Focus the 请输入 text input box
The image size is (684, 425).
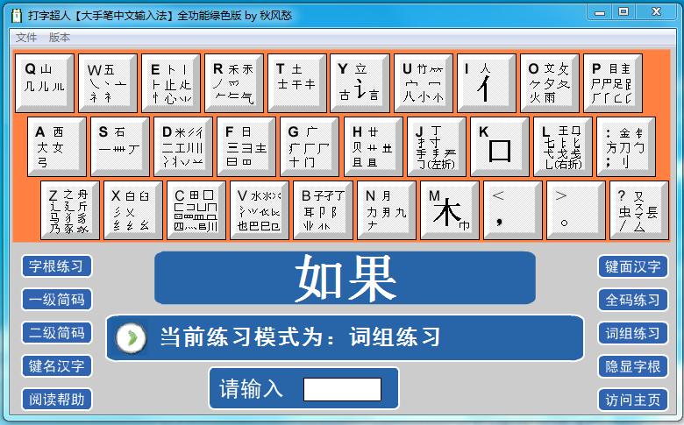click(x=342, y=389)
